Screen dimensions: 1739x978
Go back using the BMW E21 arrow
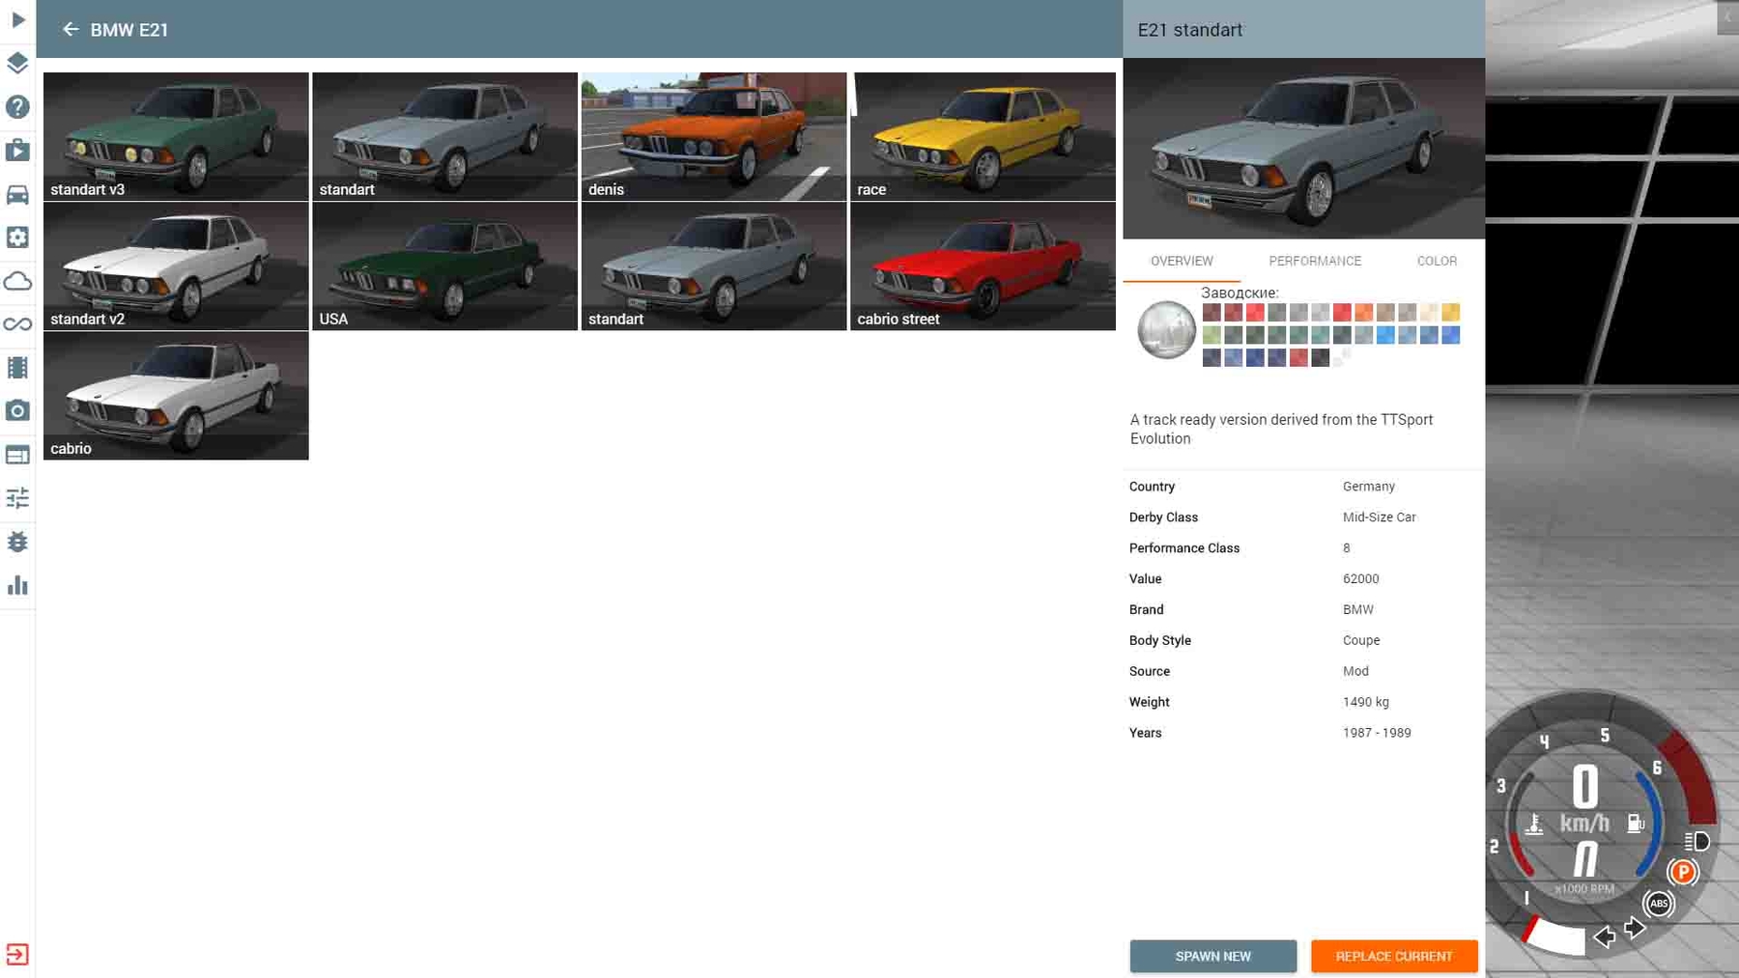tap(71, 30)
